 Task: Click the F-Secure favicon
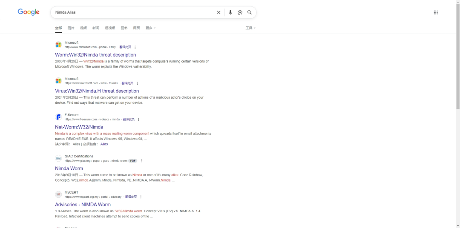coord(58,117)
